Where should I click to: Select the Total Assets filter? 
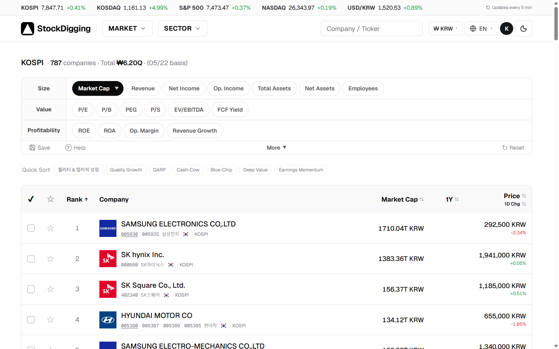click(274, 88)
